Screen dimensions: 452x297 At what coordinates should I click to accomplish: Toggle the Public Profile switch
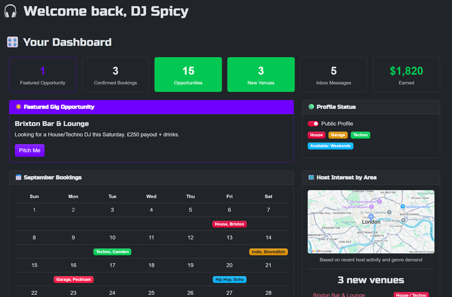coord(313,123)
